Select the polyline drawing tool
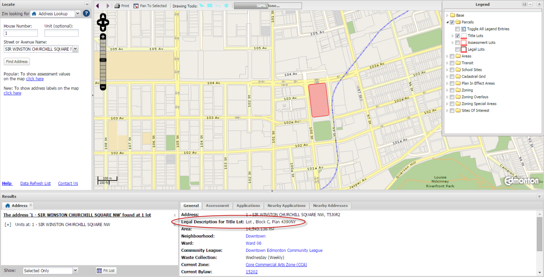This screenshot has height=277, width=544. 218,5
